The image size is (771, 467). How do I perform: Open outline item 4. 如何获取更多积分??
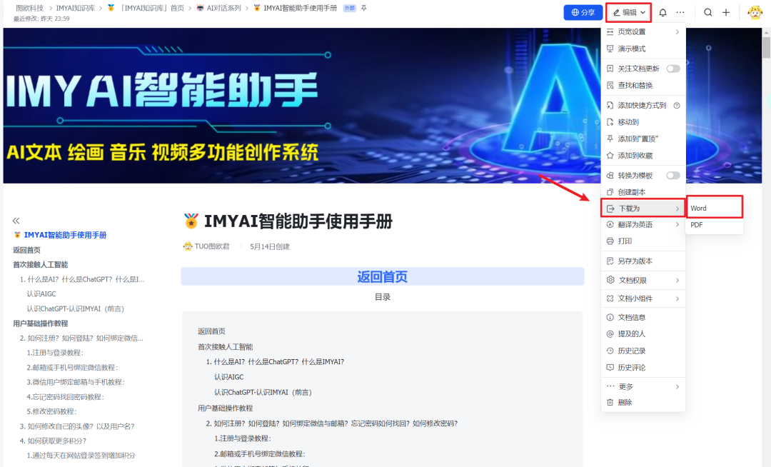[x=53, y=441]
